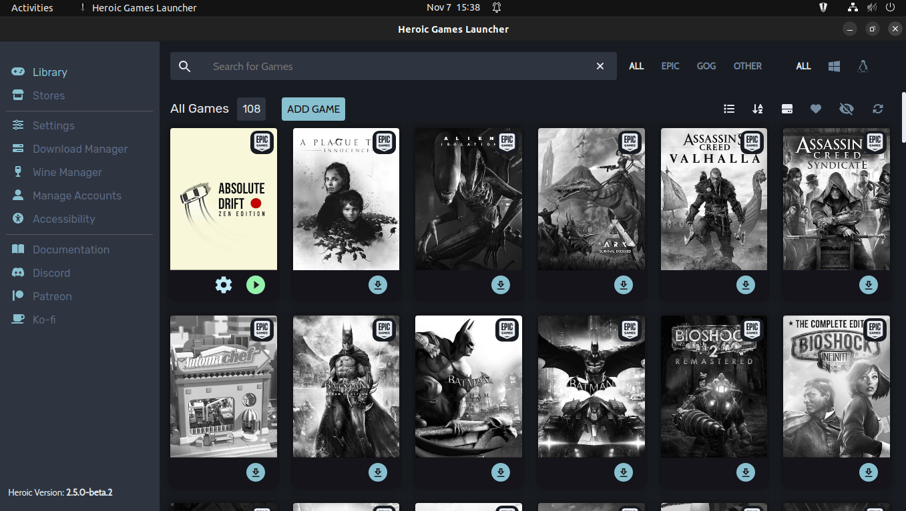Toggle hidden games visibility
Viewport: 906px width, 511px height.
tap(846, 109)
